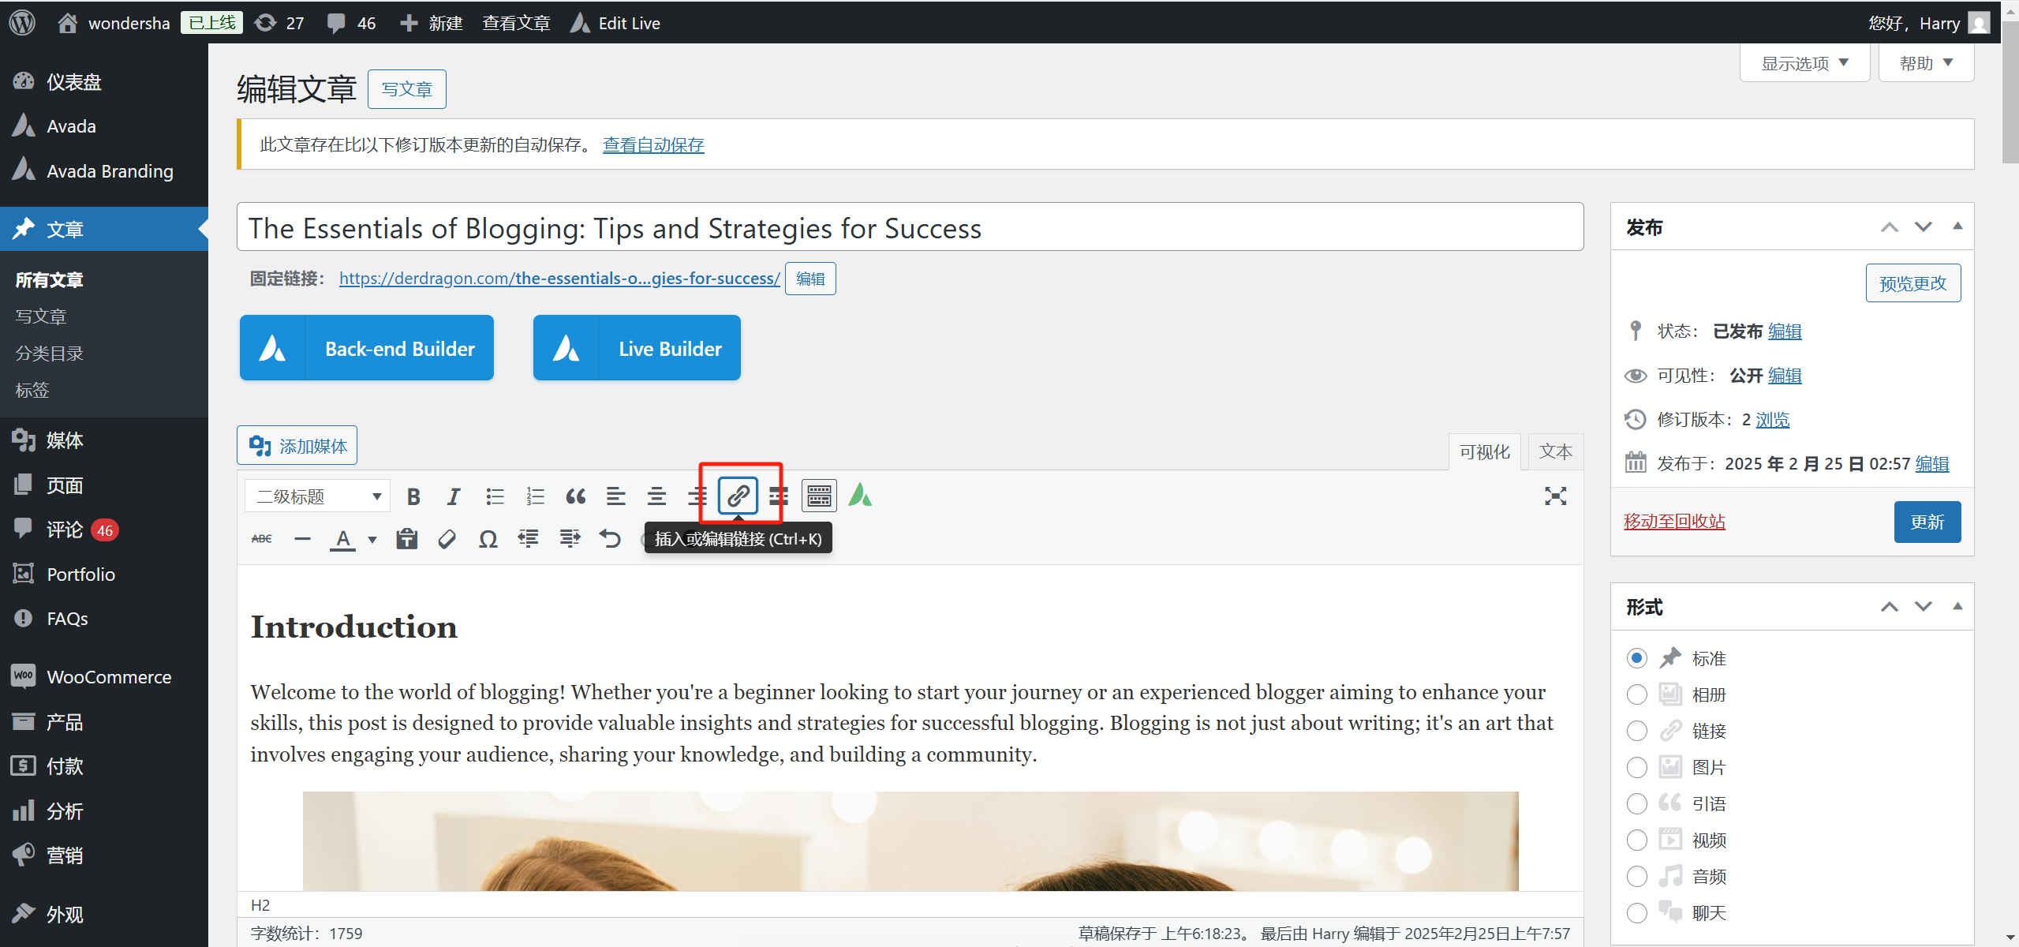Open the text color picker dropdown
This screenshot has width=2019, height=947.
(x=371, y=538)
